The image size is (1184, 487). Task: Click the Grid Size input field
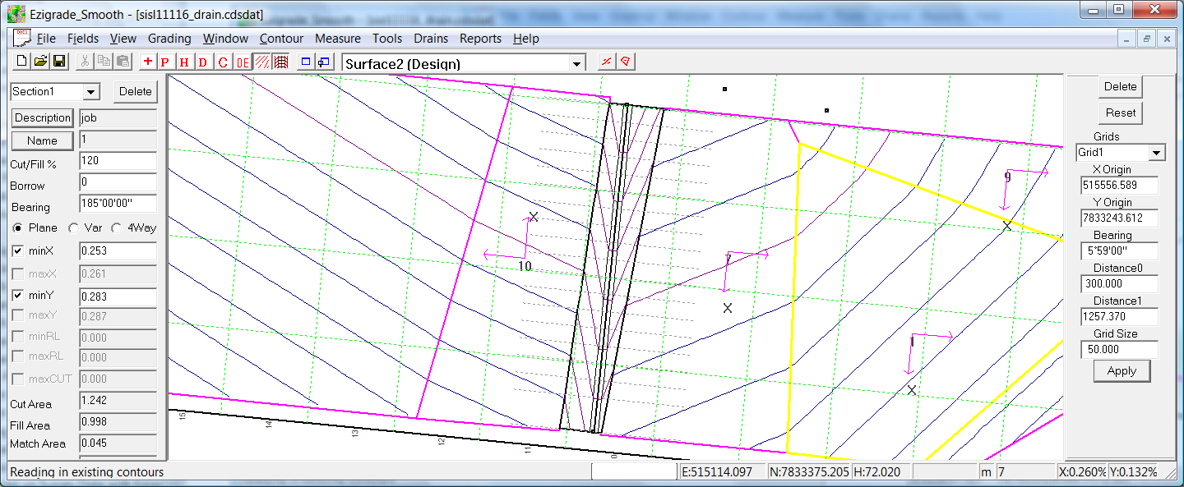(1119, 349)
